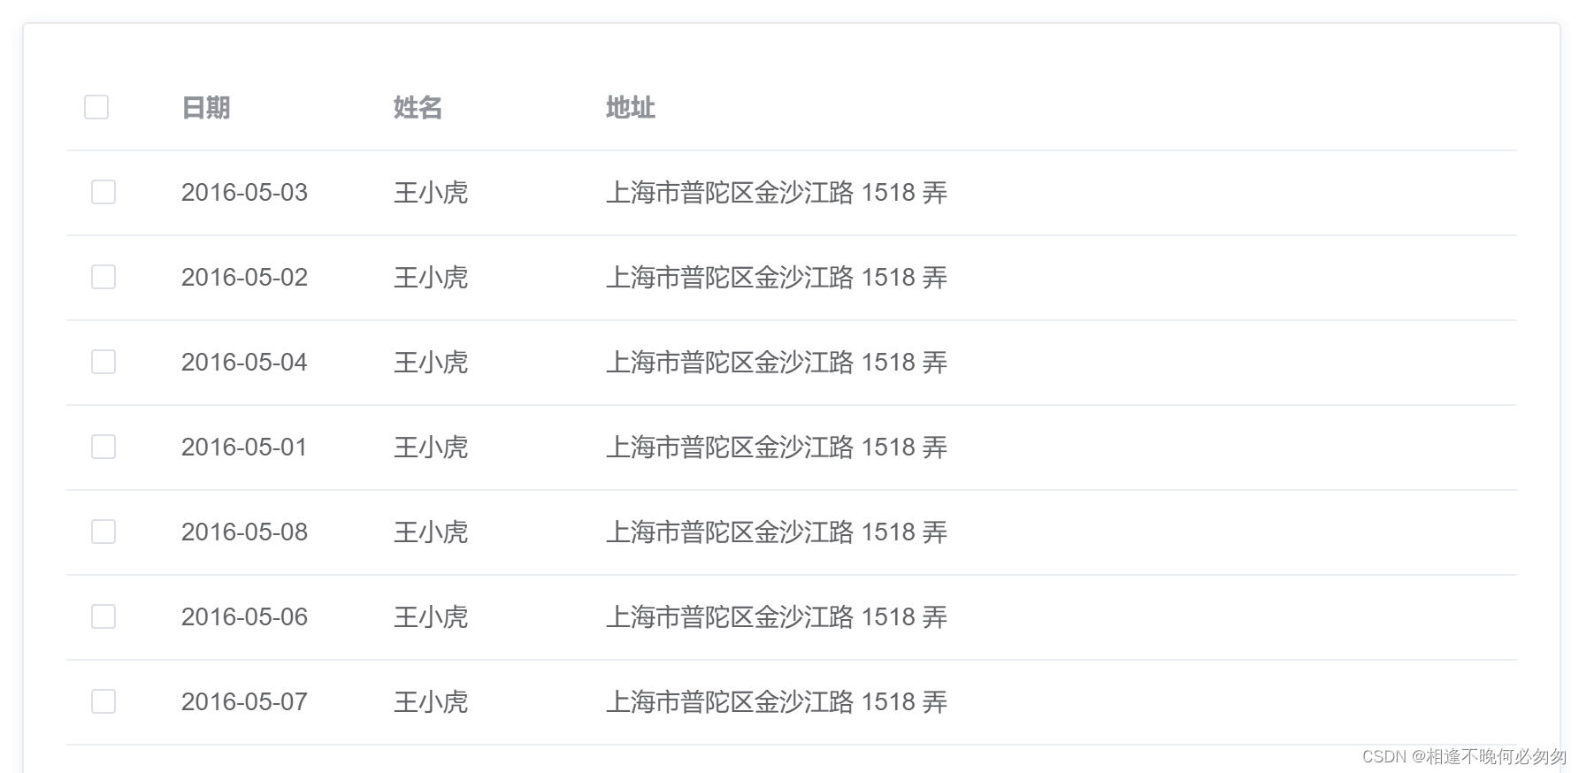Check the checkbox for row 2016-05-06
The width and height of the screenshot is (1579, 773).
103,616
